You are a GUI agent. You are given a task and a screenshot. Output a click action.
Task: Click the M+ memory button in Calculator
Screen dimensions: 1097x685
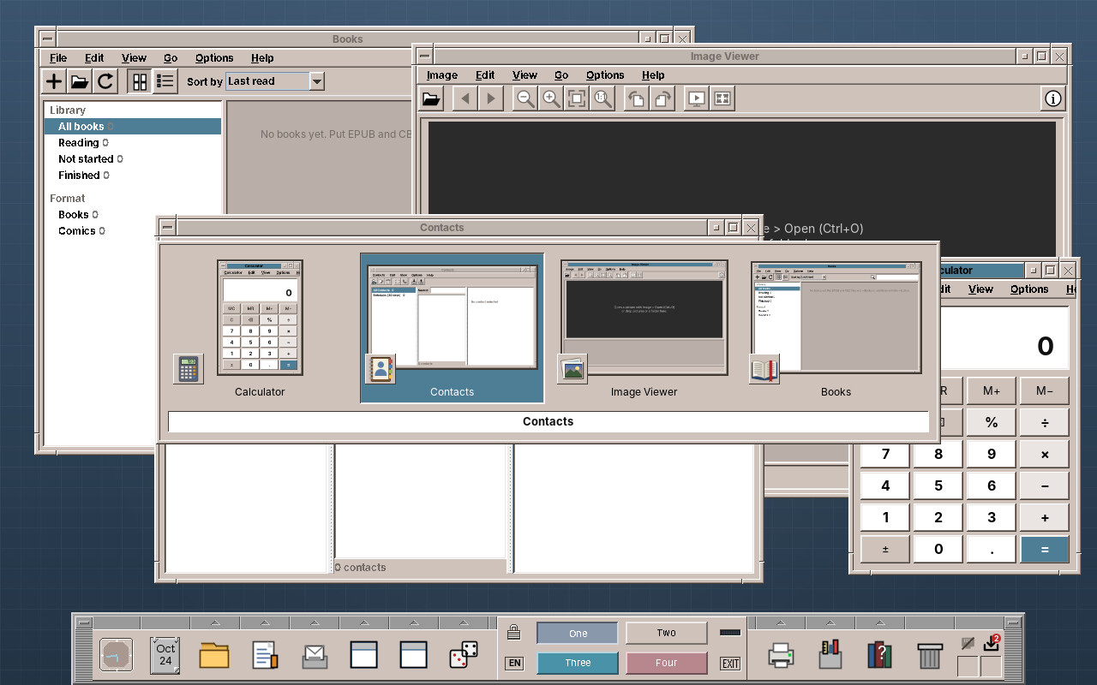tap(992, 390)
